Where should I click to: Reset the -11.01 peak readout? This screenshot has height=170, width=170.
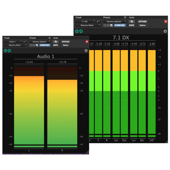pos(29,62)
